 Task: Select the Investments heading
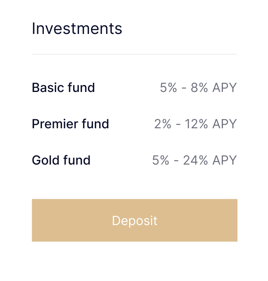[x=77, y=29]
